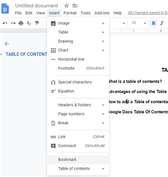168x177 pixels.
Task: Expand the Headers & footers submenu arrow
Action: pos(103,105)
